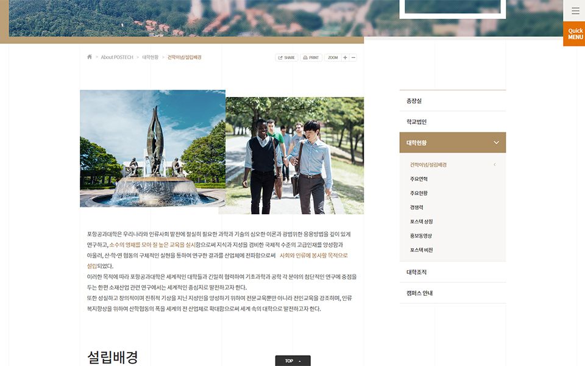Select 주요현황 in the submenu
The height and width of the screenshot is (366, 585).
(419, 193)
